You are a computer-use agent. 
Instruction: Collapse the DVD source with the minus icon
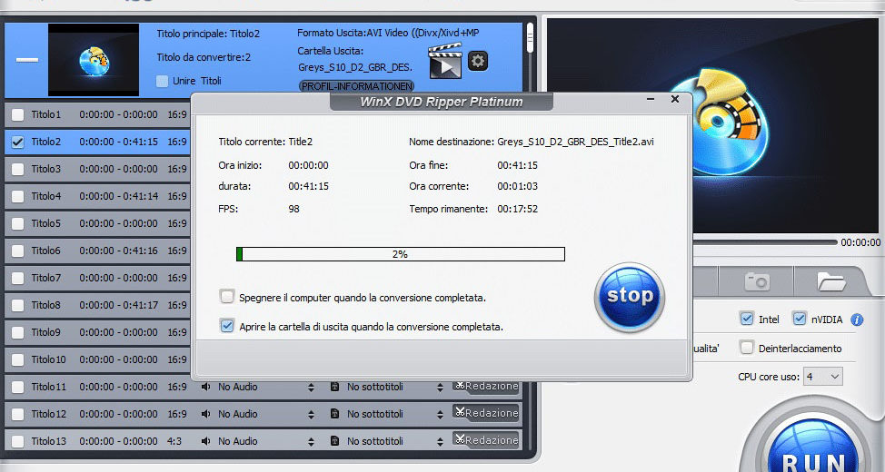point(27,60)
